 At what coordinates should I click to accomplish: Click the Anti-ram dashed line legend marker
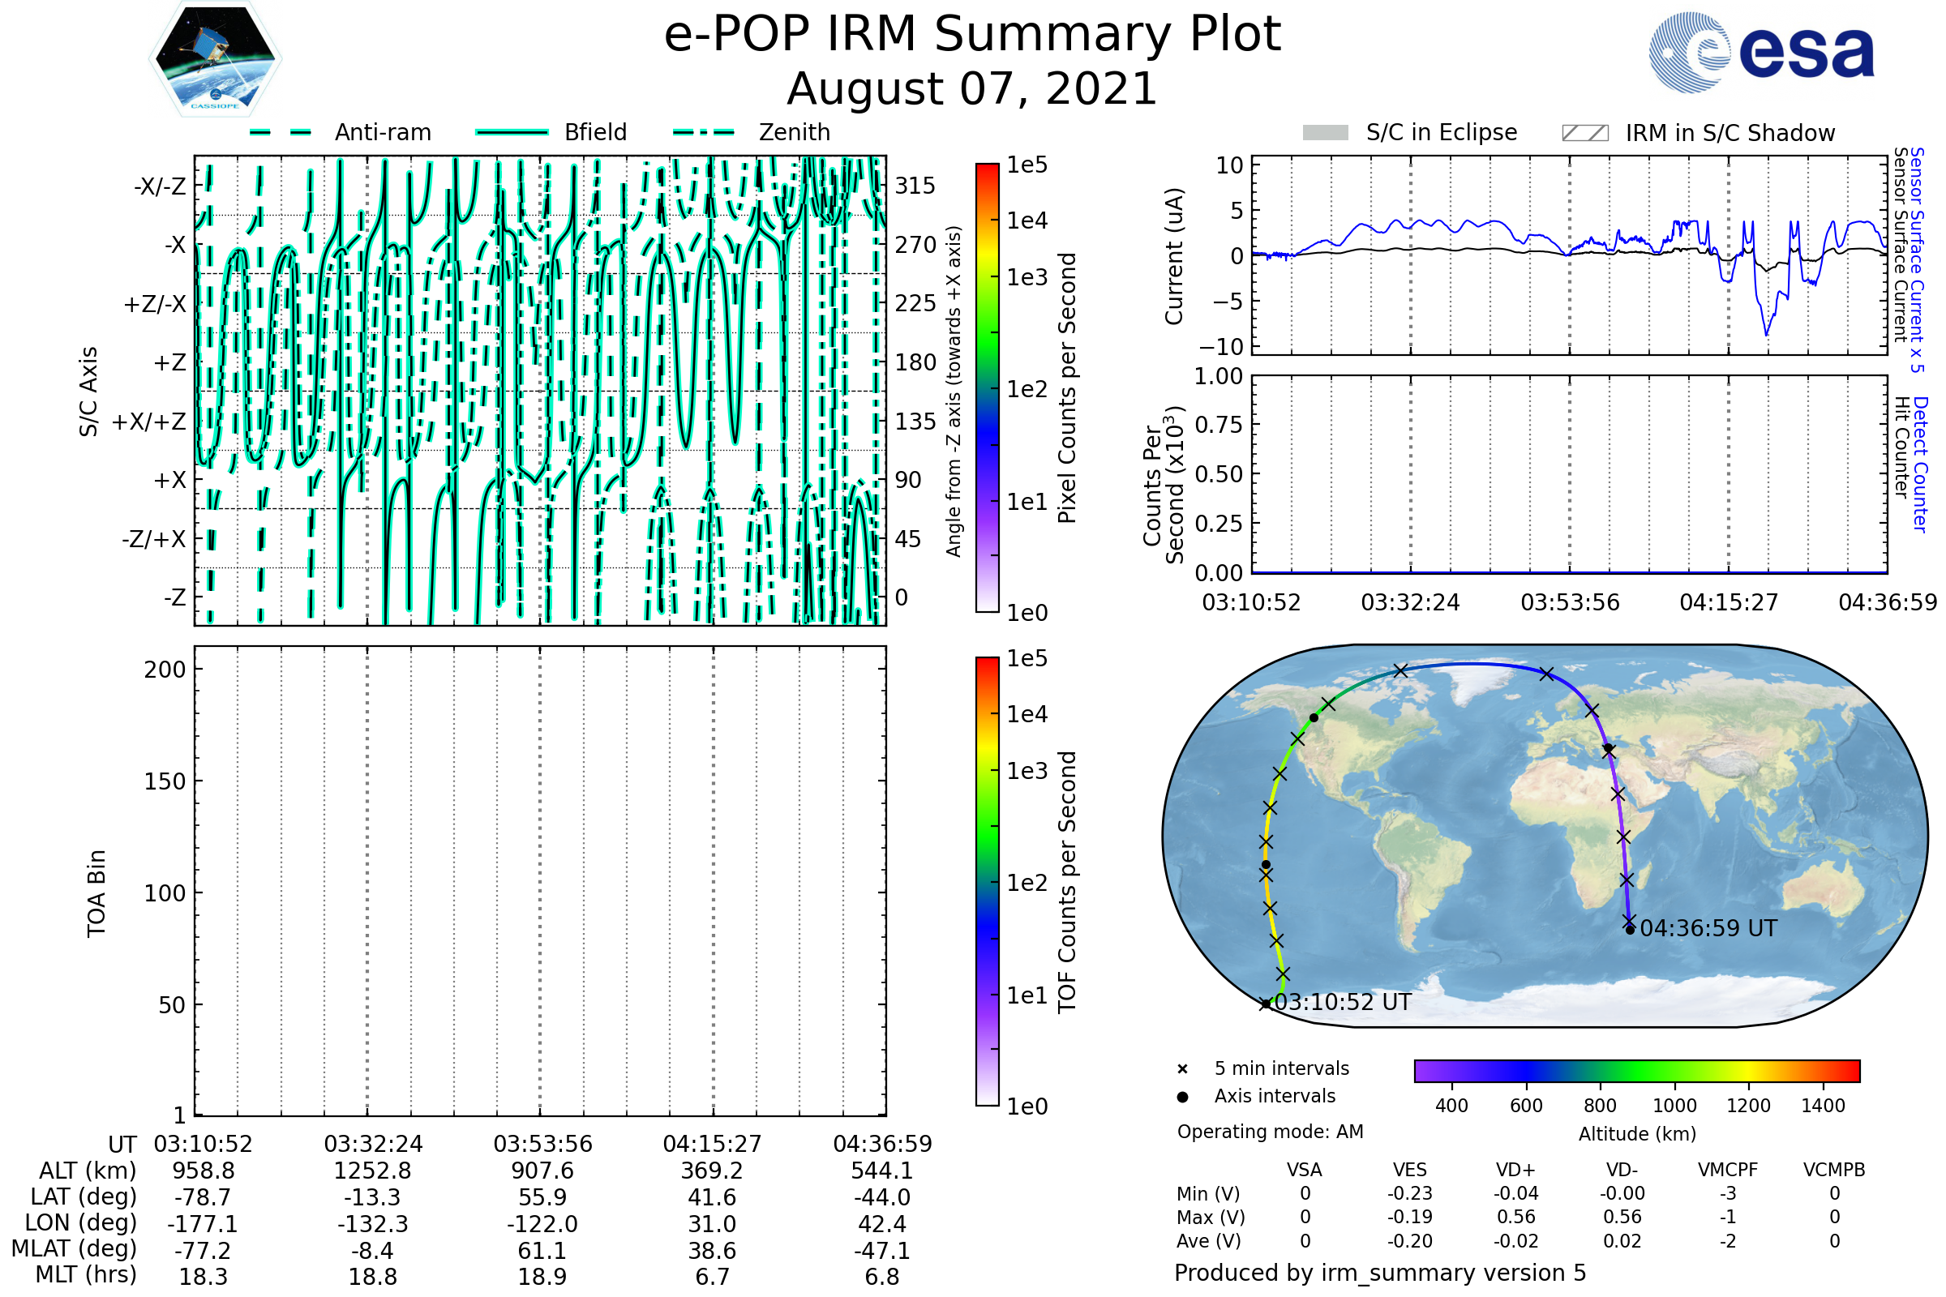tap(281, 132)
